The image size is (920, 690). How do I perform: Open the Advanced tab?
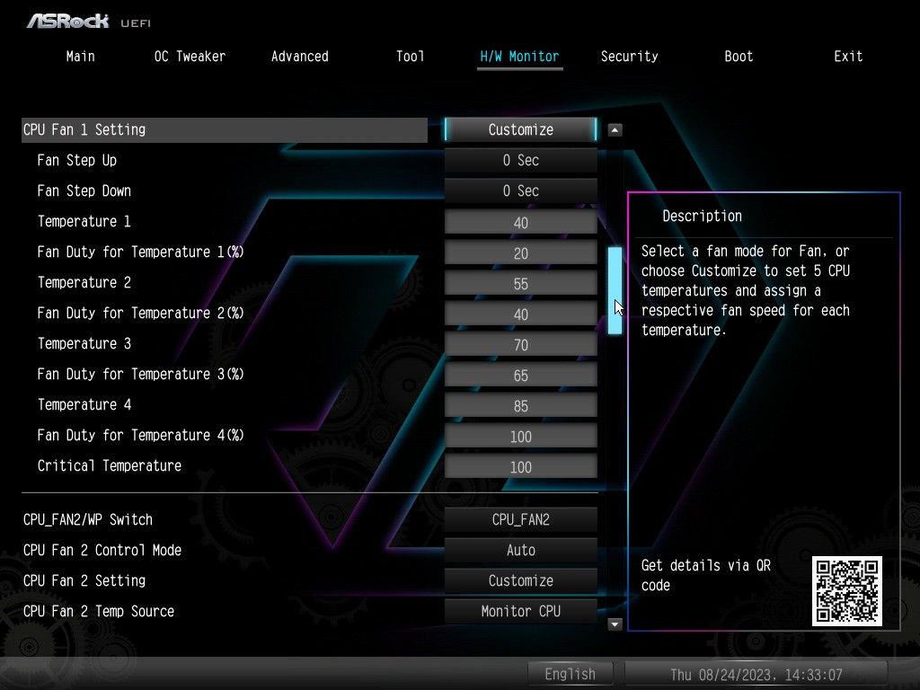click(x=299, y=57)
